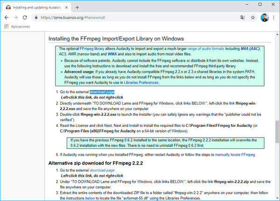Open Libraries Preferences link
The height and width of the screenshot is (201, 280).
[141, 83]
